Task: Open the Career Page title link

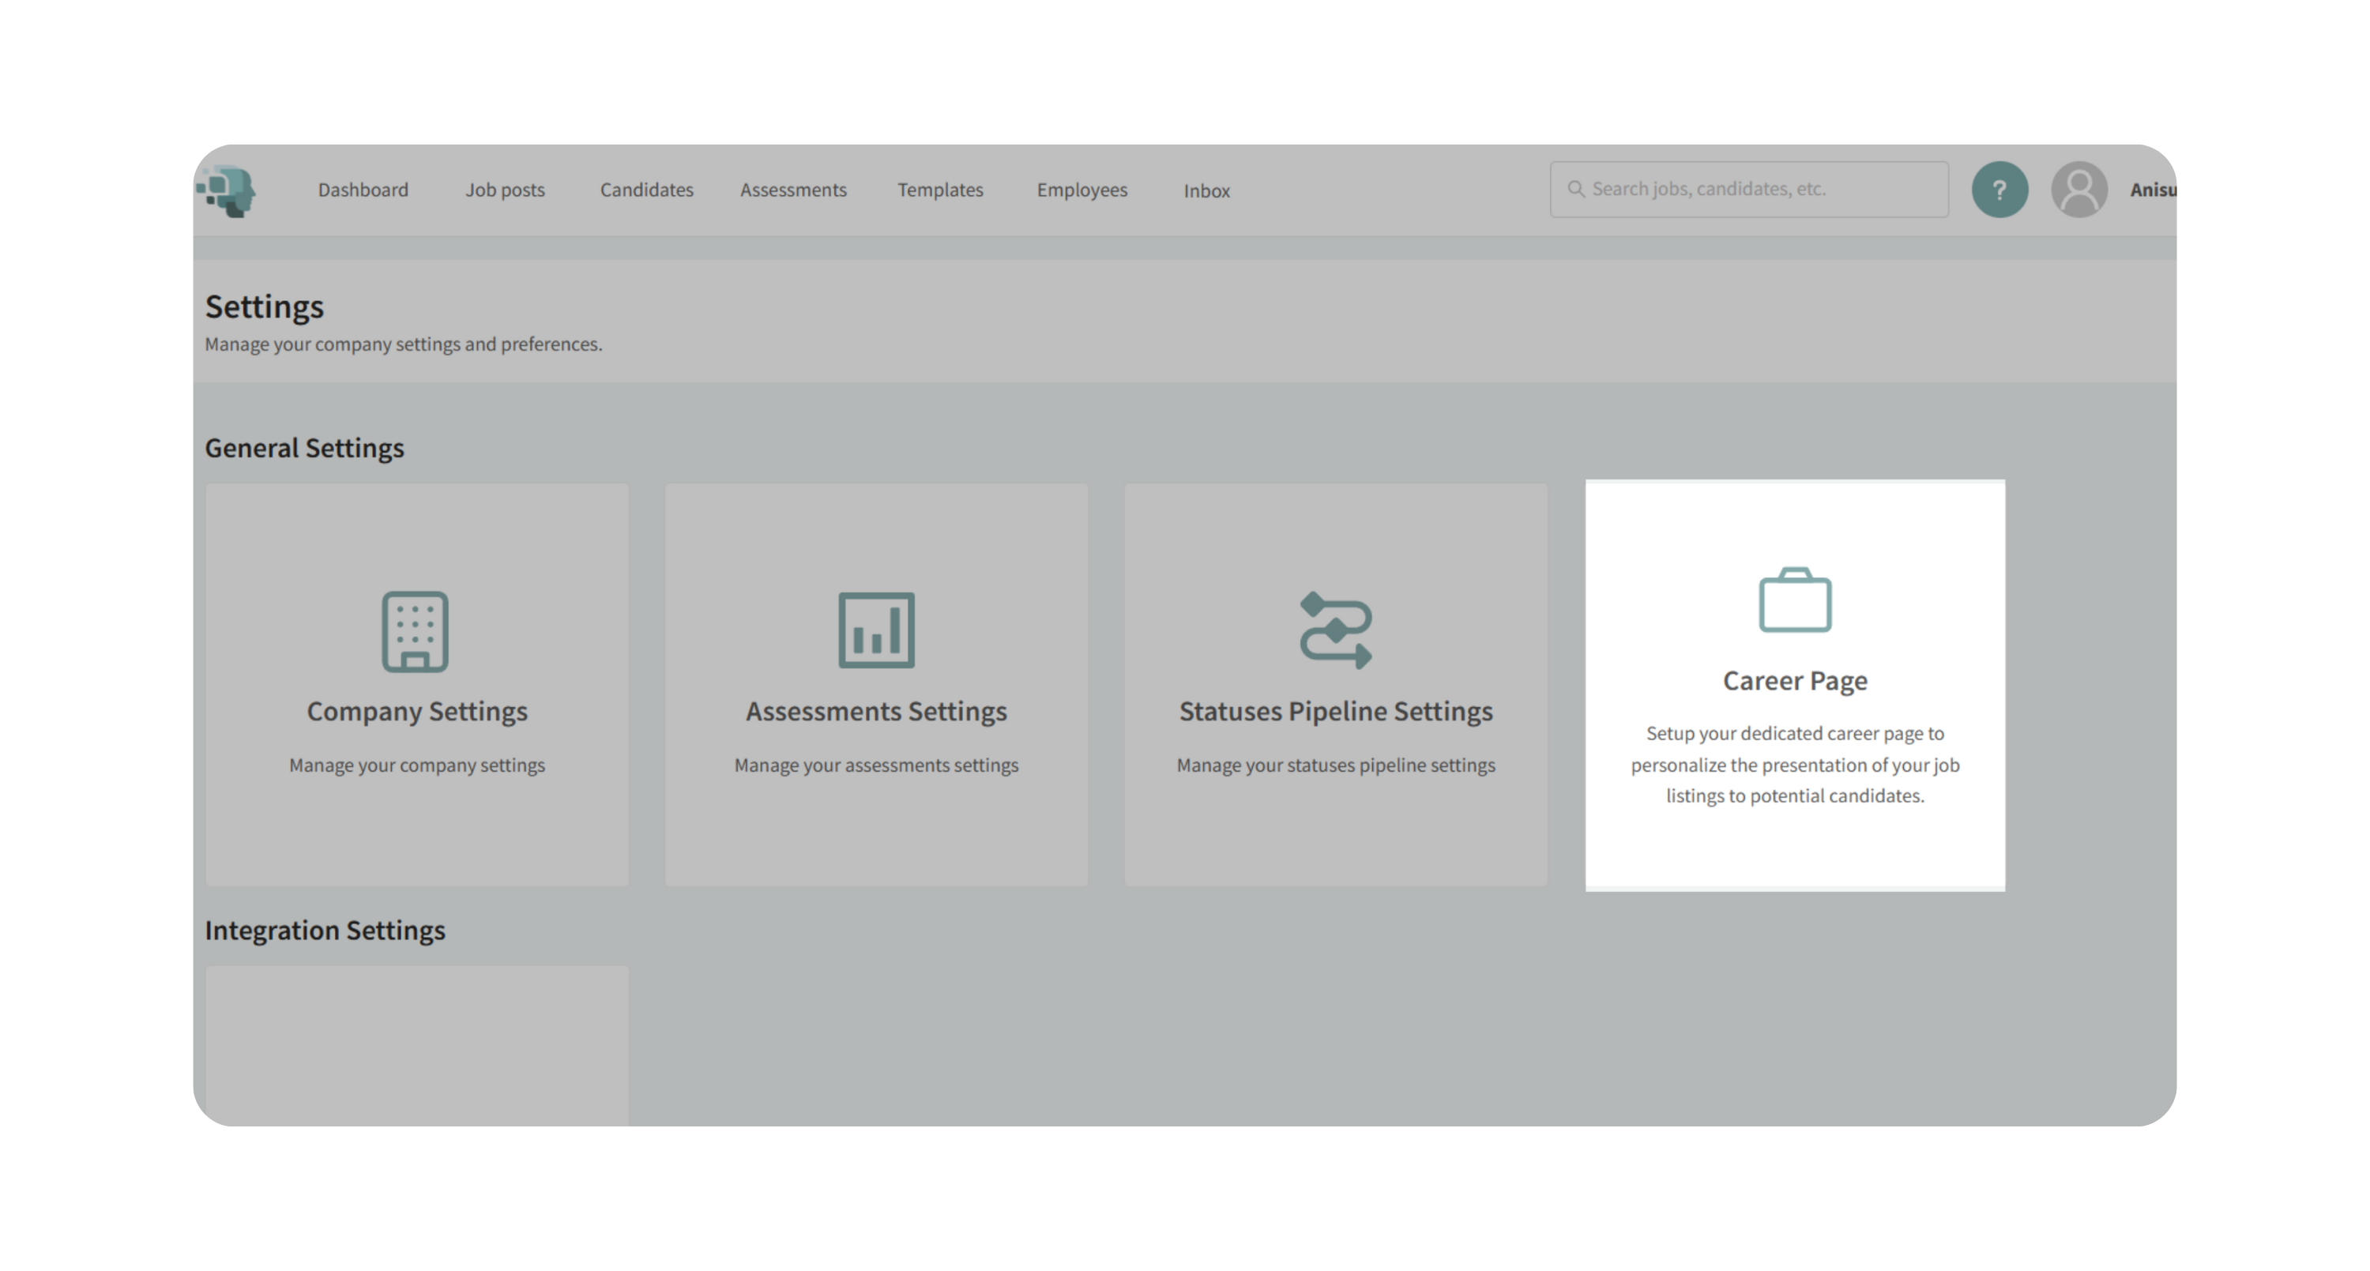Action: [1794, 681]
